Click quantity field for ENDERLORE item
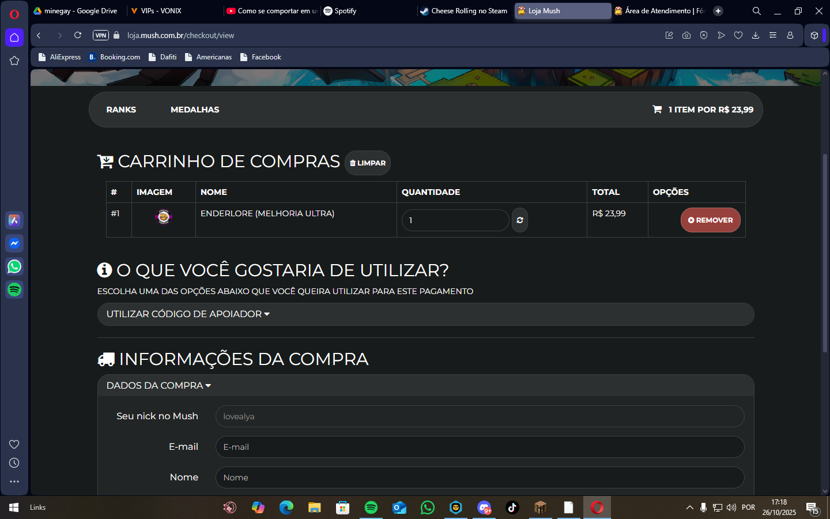 pyautogui.click(x=455, y=220)
